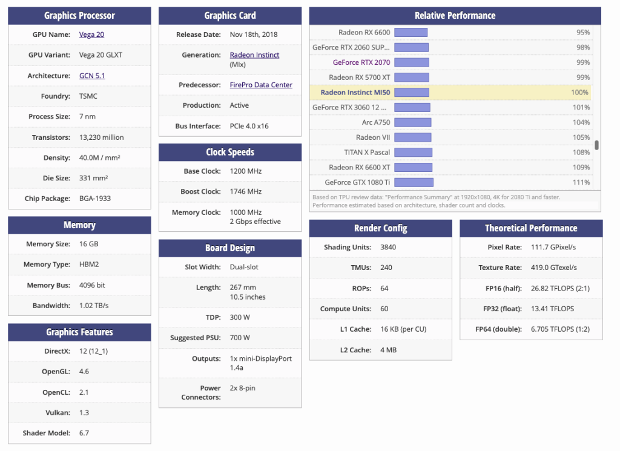620x451 pixels.
Task: Click the Base Clock value 1200 MHz
Action: coord(246,171)
